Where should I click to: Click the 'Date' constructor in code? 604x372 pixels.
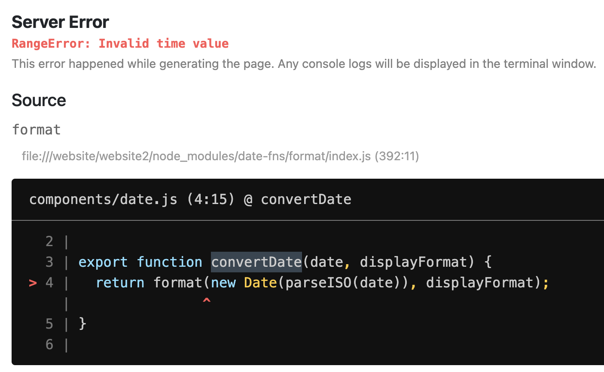260,283
